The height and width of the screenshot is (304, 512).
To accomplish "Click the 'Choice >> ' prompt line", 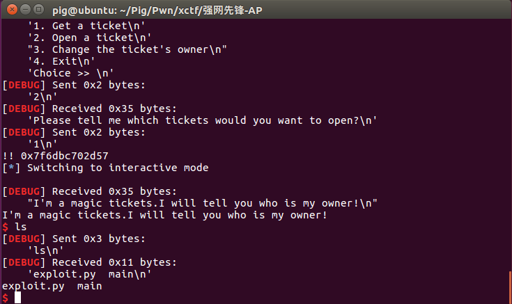I will point(71,73).
